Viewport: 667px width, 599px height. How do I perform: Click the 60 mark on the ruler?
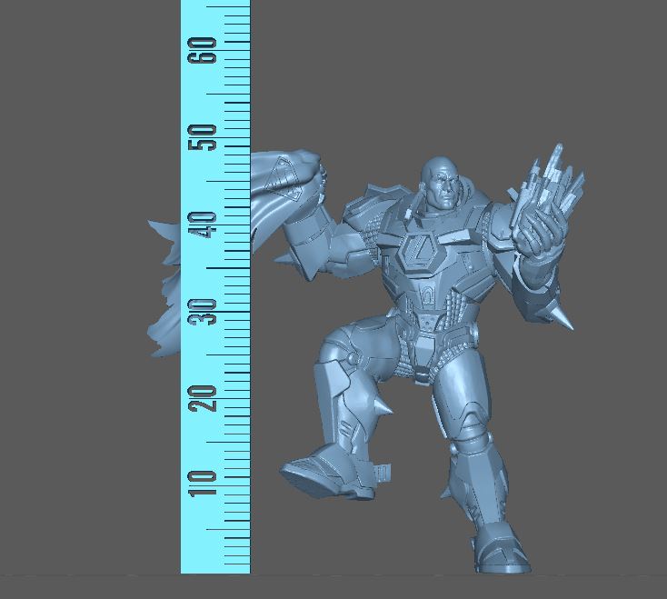click(x=206, y=51)
